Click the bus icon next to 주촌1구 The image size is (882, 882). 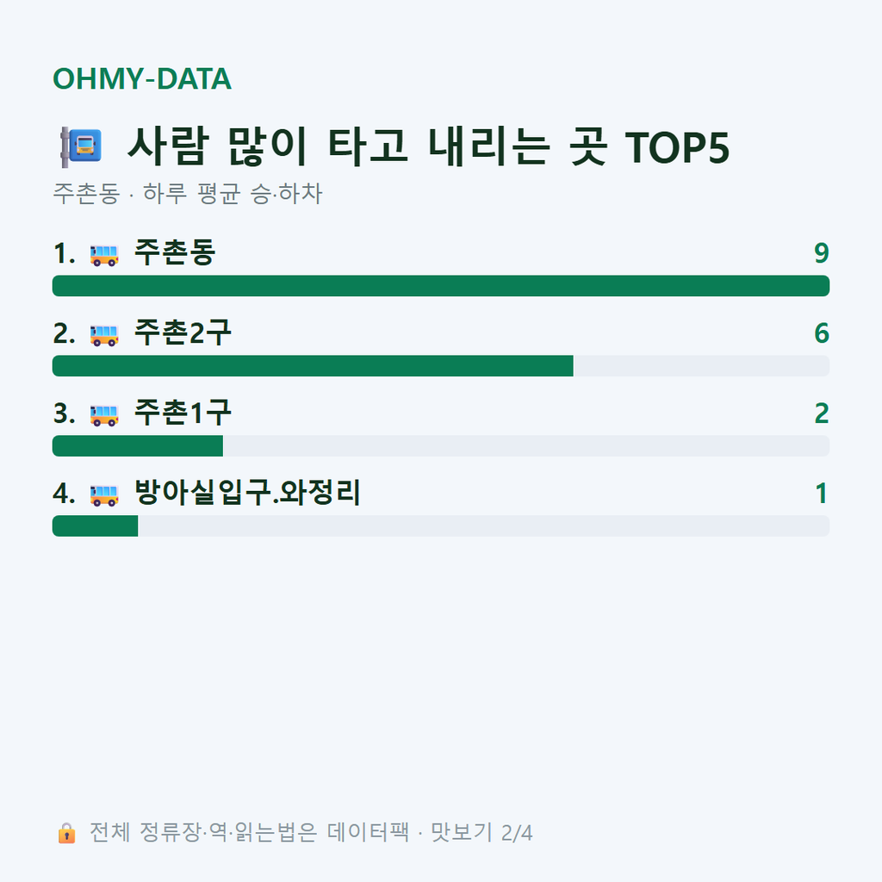tap(104, 416)
